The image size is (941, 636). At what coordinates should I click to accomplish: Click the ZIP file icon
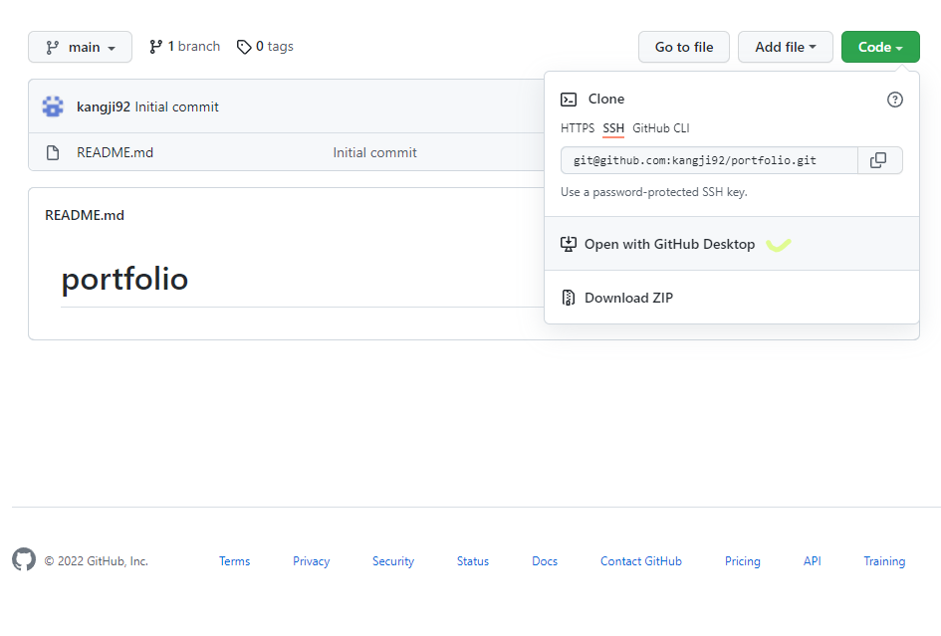point(569,298)
